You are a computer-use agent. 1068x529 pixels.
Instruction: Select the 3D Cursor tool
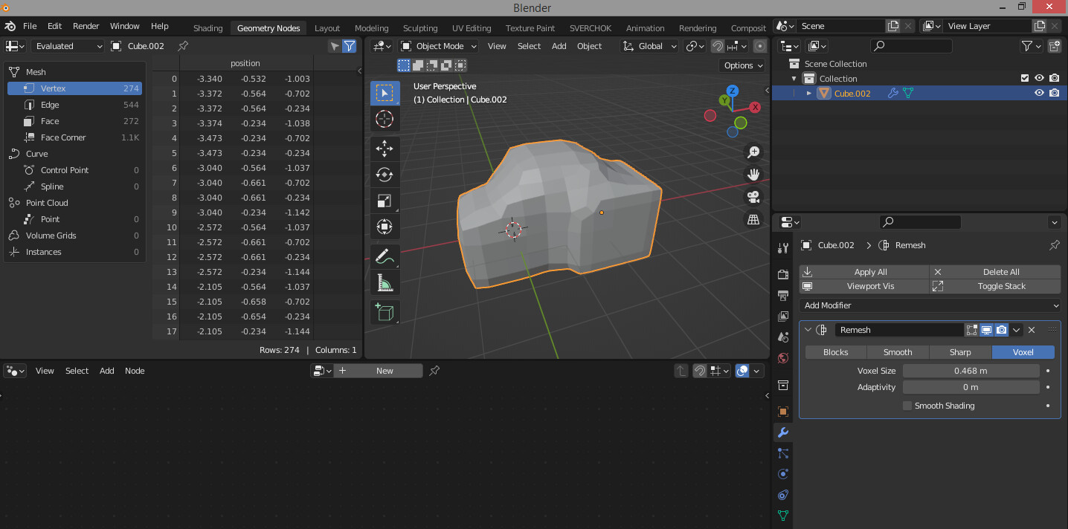[x=385, y=119]
